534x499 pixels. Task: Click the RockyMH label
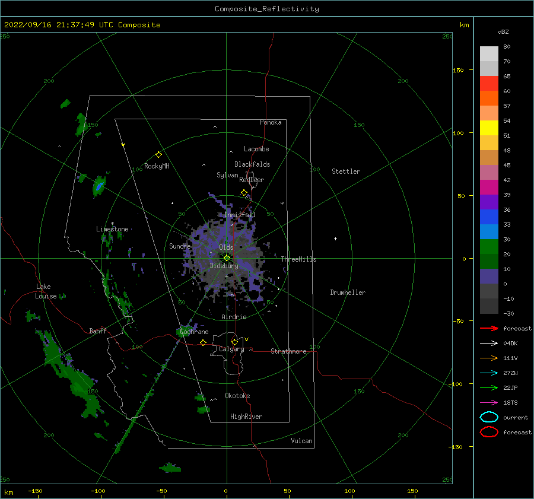(x=157, y=166)
